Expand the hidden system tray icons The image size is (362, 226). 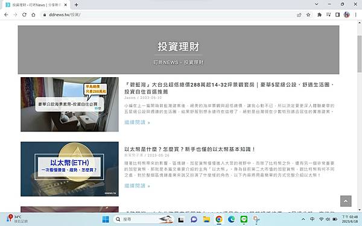click(x=303, y=219)
